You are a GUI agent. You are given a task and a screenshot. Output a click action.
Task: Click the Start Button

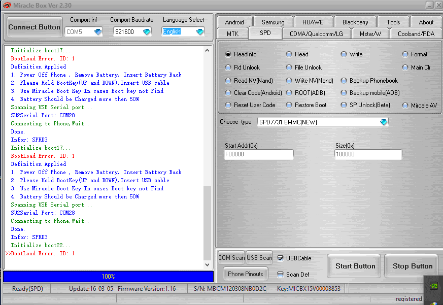(355, 266)
